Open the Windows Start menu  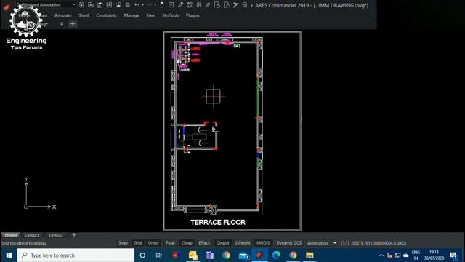click(9, 255)
